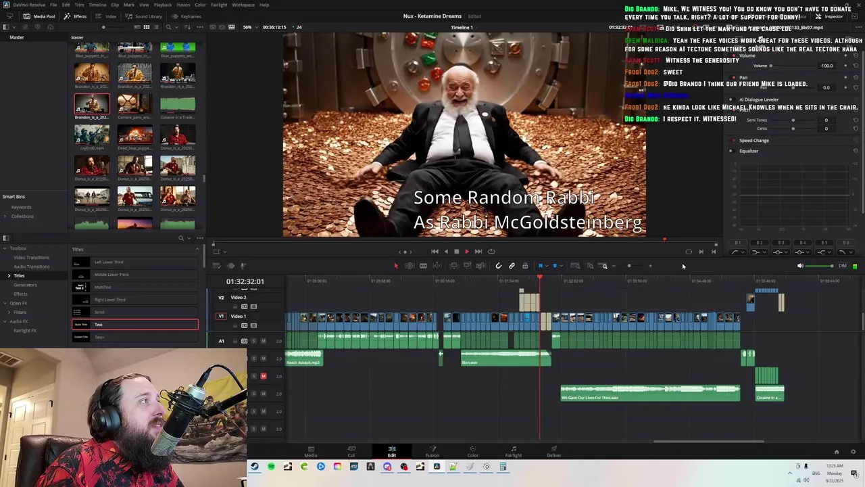Open the Workspace menu
The width and height of the screenshot is (865, 487).
click(243, 5)
